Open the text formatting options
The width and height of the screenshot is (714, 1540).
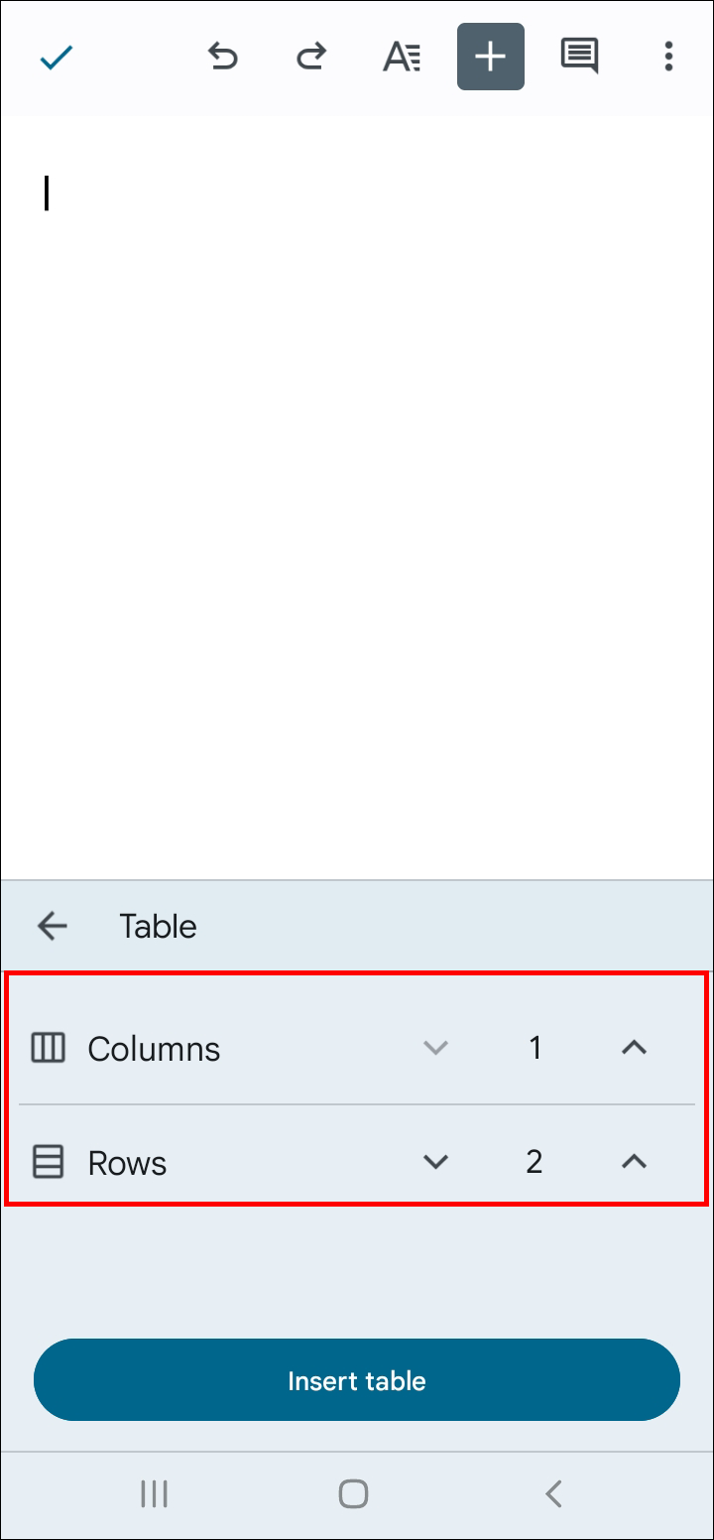pos(402,57)
